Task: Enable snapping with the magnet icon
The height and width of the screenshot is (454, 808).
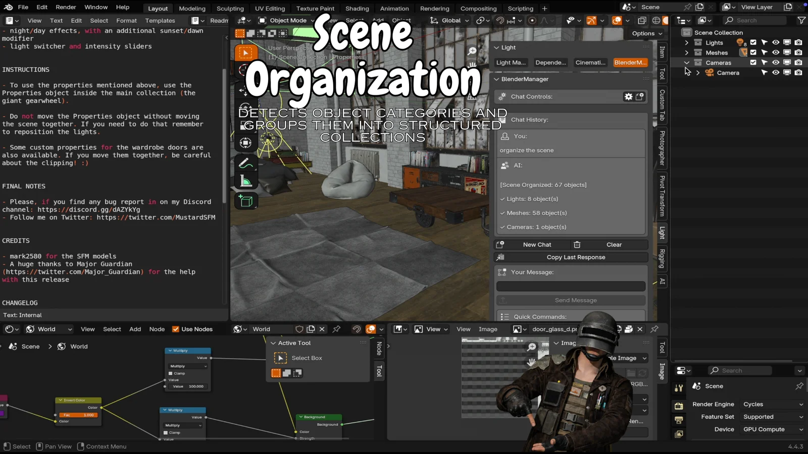Action: (500, 21)
